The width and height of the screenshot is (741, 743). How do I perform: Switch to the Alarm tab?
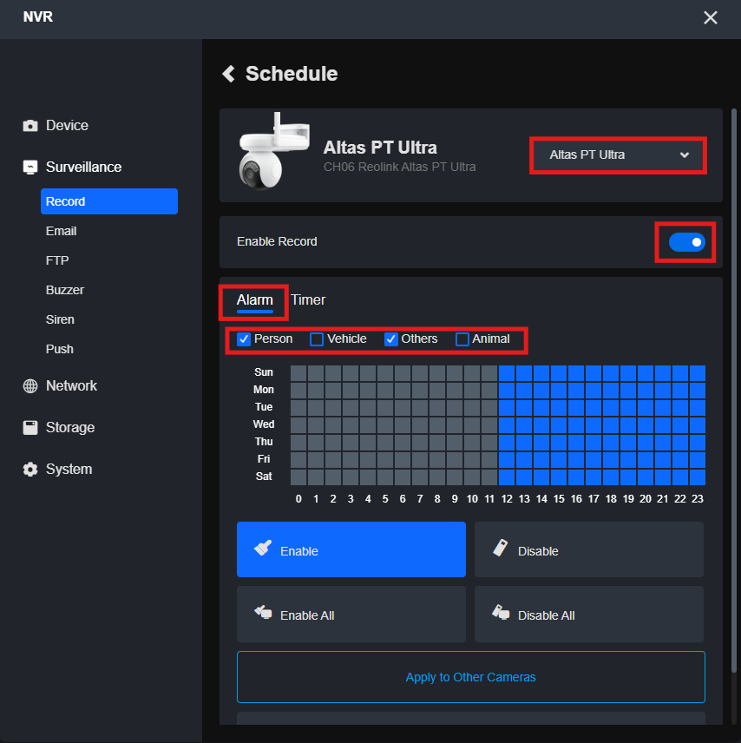pos(255,300)
